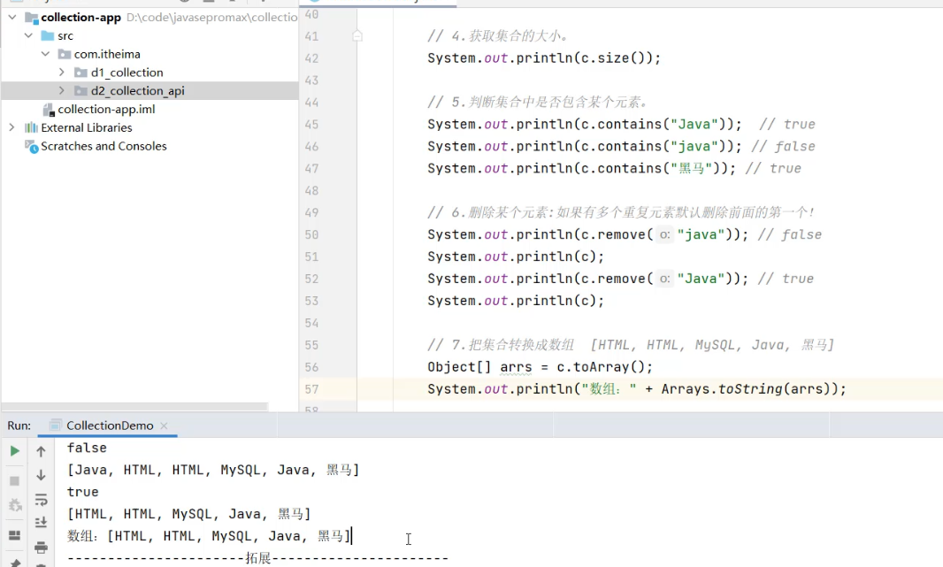
Task: Click the com.itheima package icon
Action: pyautogui.click(x=65, y=54)
